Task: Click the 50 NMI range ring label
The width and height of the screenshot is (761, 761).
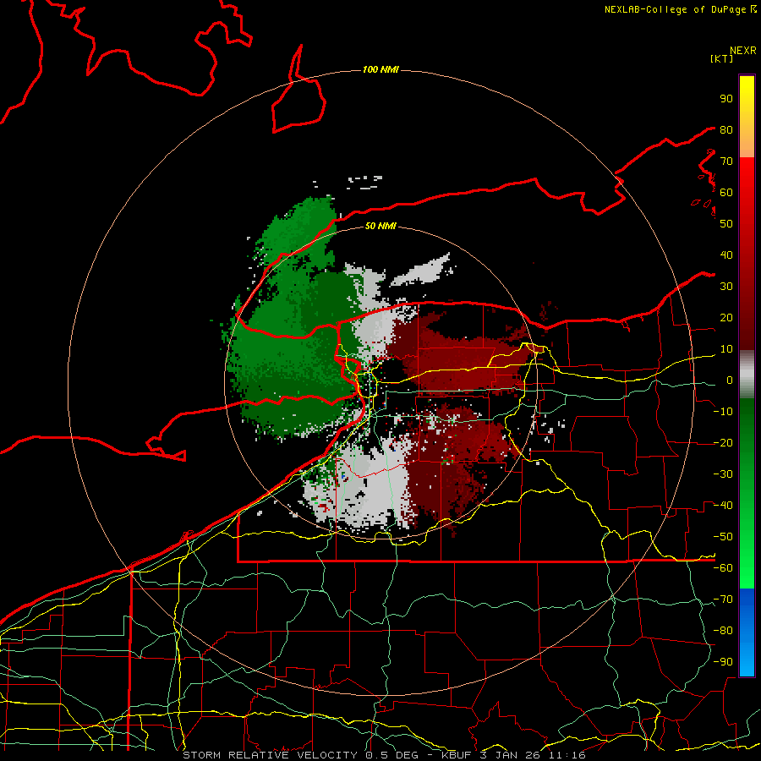Action: [x=380, y=226]
